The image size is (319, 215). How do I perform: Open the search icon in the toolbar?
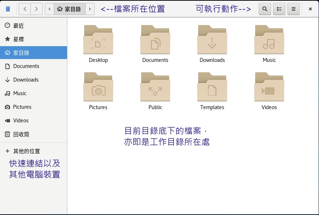click(x=265, y=9)
